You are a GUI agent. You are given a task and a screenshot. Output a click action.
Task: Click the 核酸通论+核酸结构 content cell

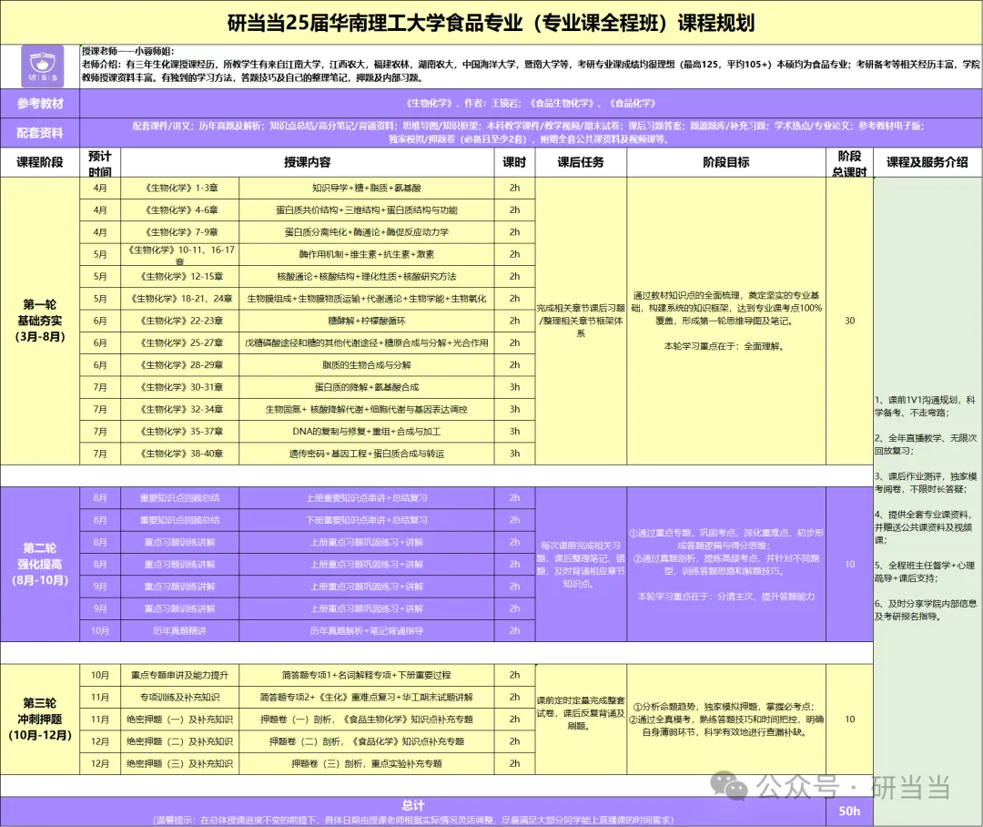[367, 277]
